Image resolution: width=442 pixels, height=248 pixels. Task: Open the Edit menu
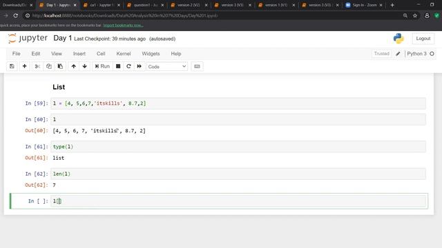pyautogui.click(x=36, y=54)
